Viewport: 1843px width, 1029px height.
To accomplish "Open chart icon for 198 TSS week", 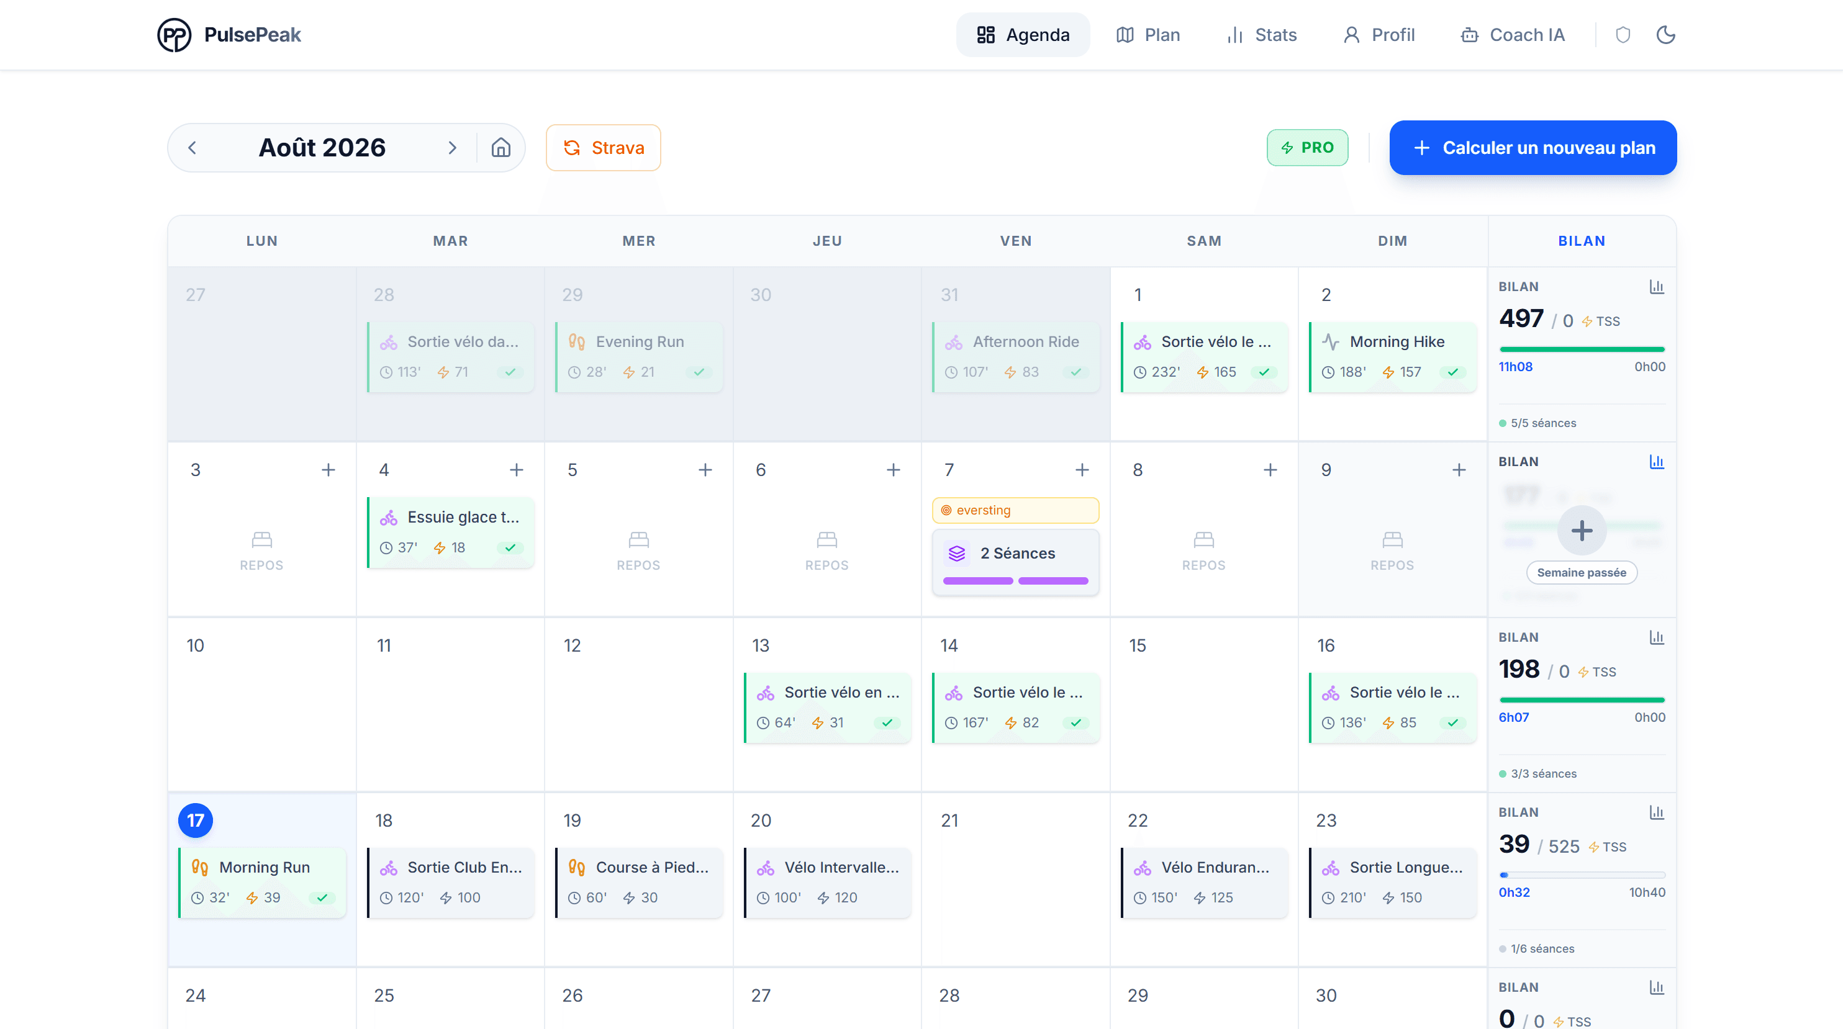I will click(1656, 637).
